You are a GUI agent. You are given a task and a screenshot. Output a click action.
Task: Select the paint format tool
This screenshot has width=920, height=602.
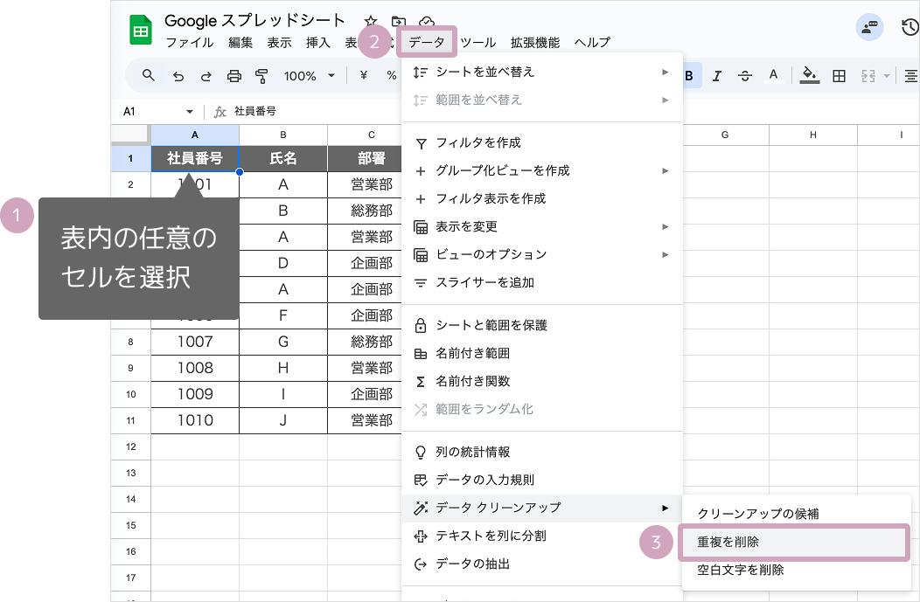260,75
